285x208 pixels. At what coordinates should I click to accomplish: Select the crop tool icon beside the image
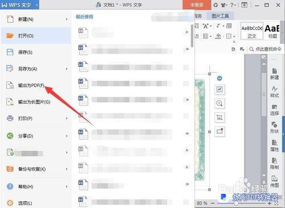coord(219,117)
